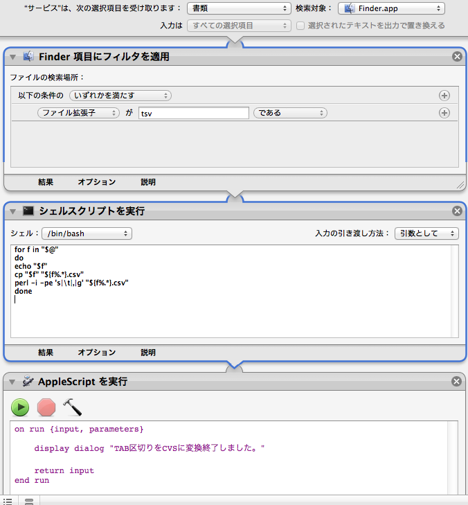
Task: Open the ファイル拡張子 attribute dropdown
Action: coord(78,113)
